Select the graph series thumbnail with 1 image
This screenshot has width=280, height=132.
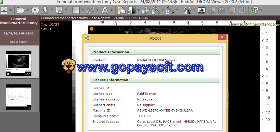click(19, 97)
